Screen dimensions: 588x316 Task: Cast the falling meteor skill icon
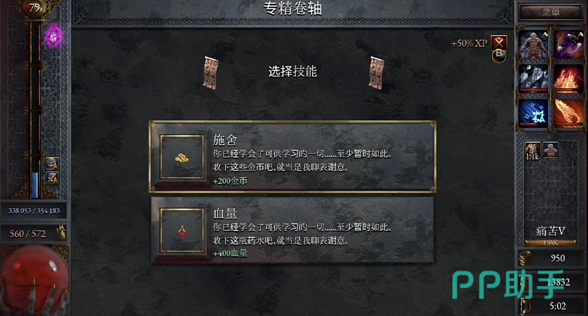tap(569, 114)
